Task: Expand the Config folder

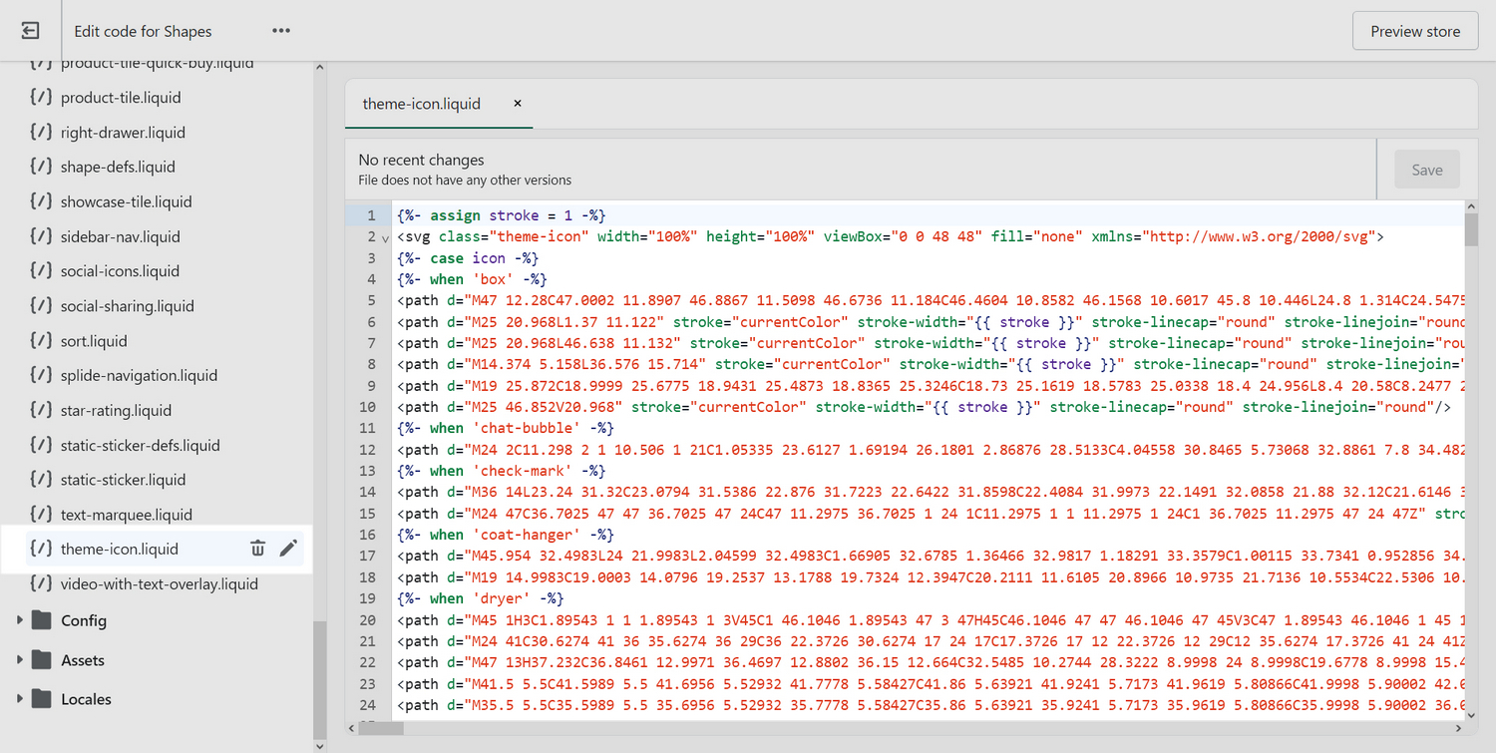Action: coord(20,620)
